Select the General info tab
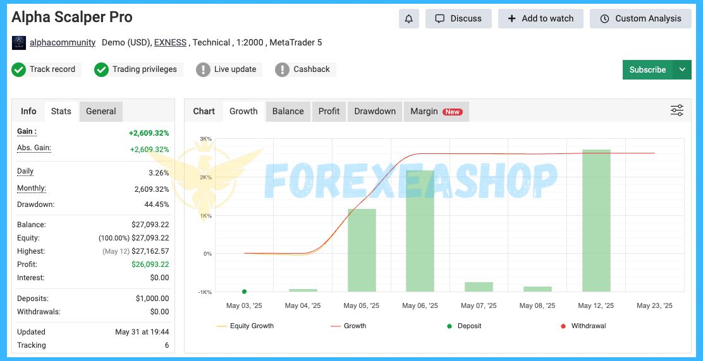The width and height of the screenshot is (703, 361). (x=101, y=111)
